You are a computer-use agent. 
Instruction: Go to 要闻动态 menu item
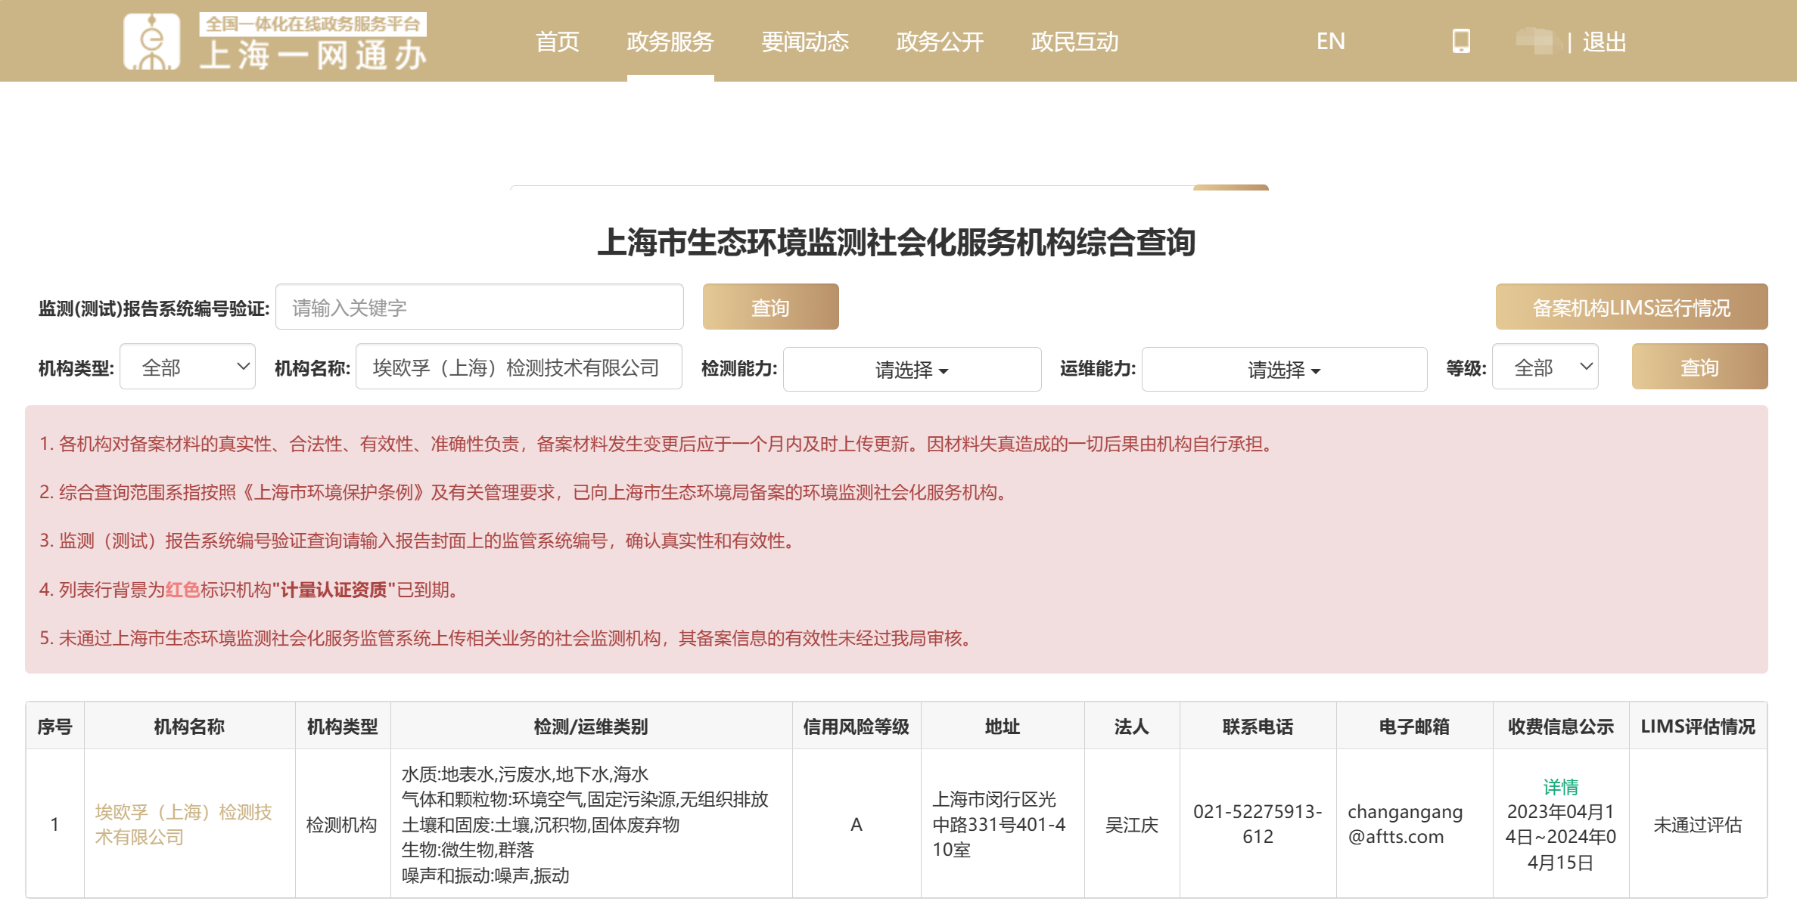[804, 42]
